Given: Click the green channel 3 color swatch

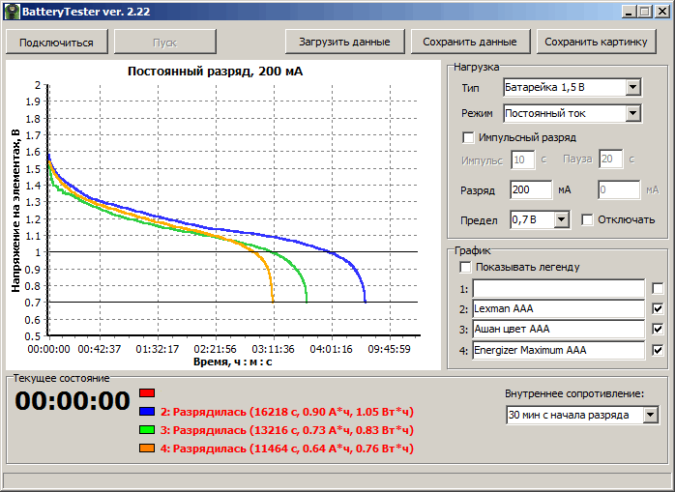Looking at the screenshot, I should (148, 429).
